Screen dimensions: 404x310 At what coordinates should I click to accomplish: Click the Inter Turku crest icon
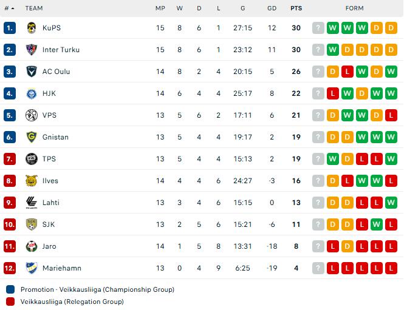click(x=32, y=50)
